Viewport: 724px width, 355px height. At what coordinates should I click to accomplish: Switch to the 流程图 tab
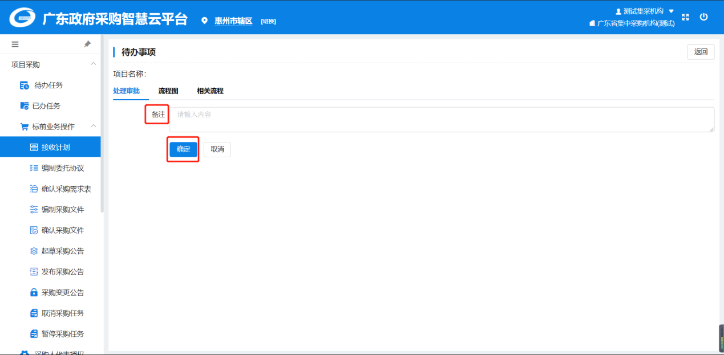click(x=168, y=91)
